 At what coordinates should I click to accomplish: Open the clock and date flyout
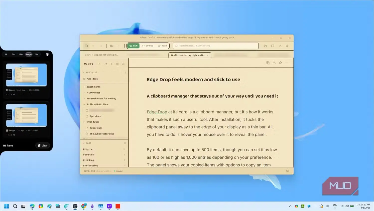pos(364,206)
